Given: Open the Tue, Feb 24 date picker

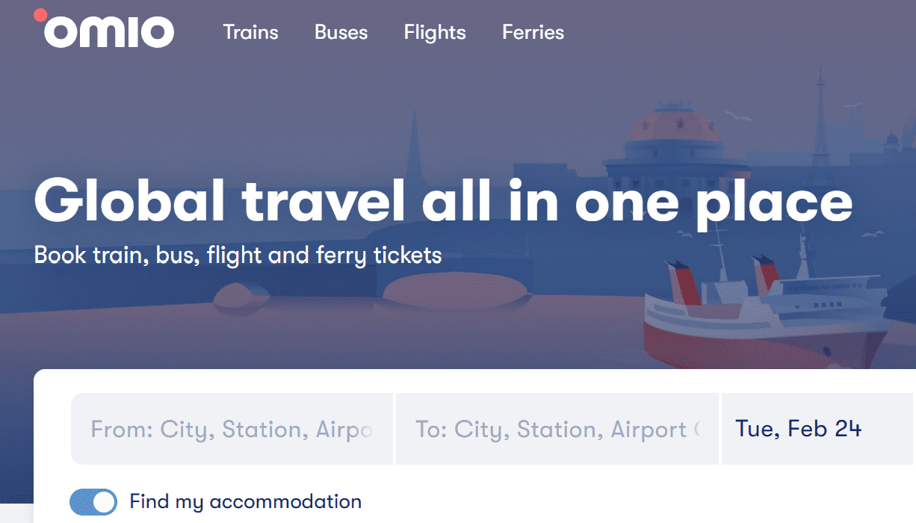Looking at the screenshot, I should (x=799, y=429).
